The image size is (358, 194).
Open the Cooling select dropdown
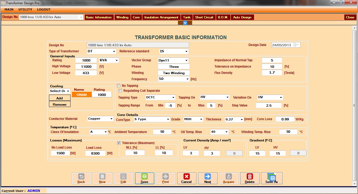coord(68,91)
